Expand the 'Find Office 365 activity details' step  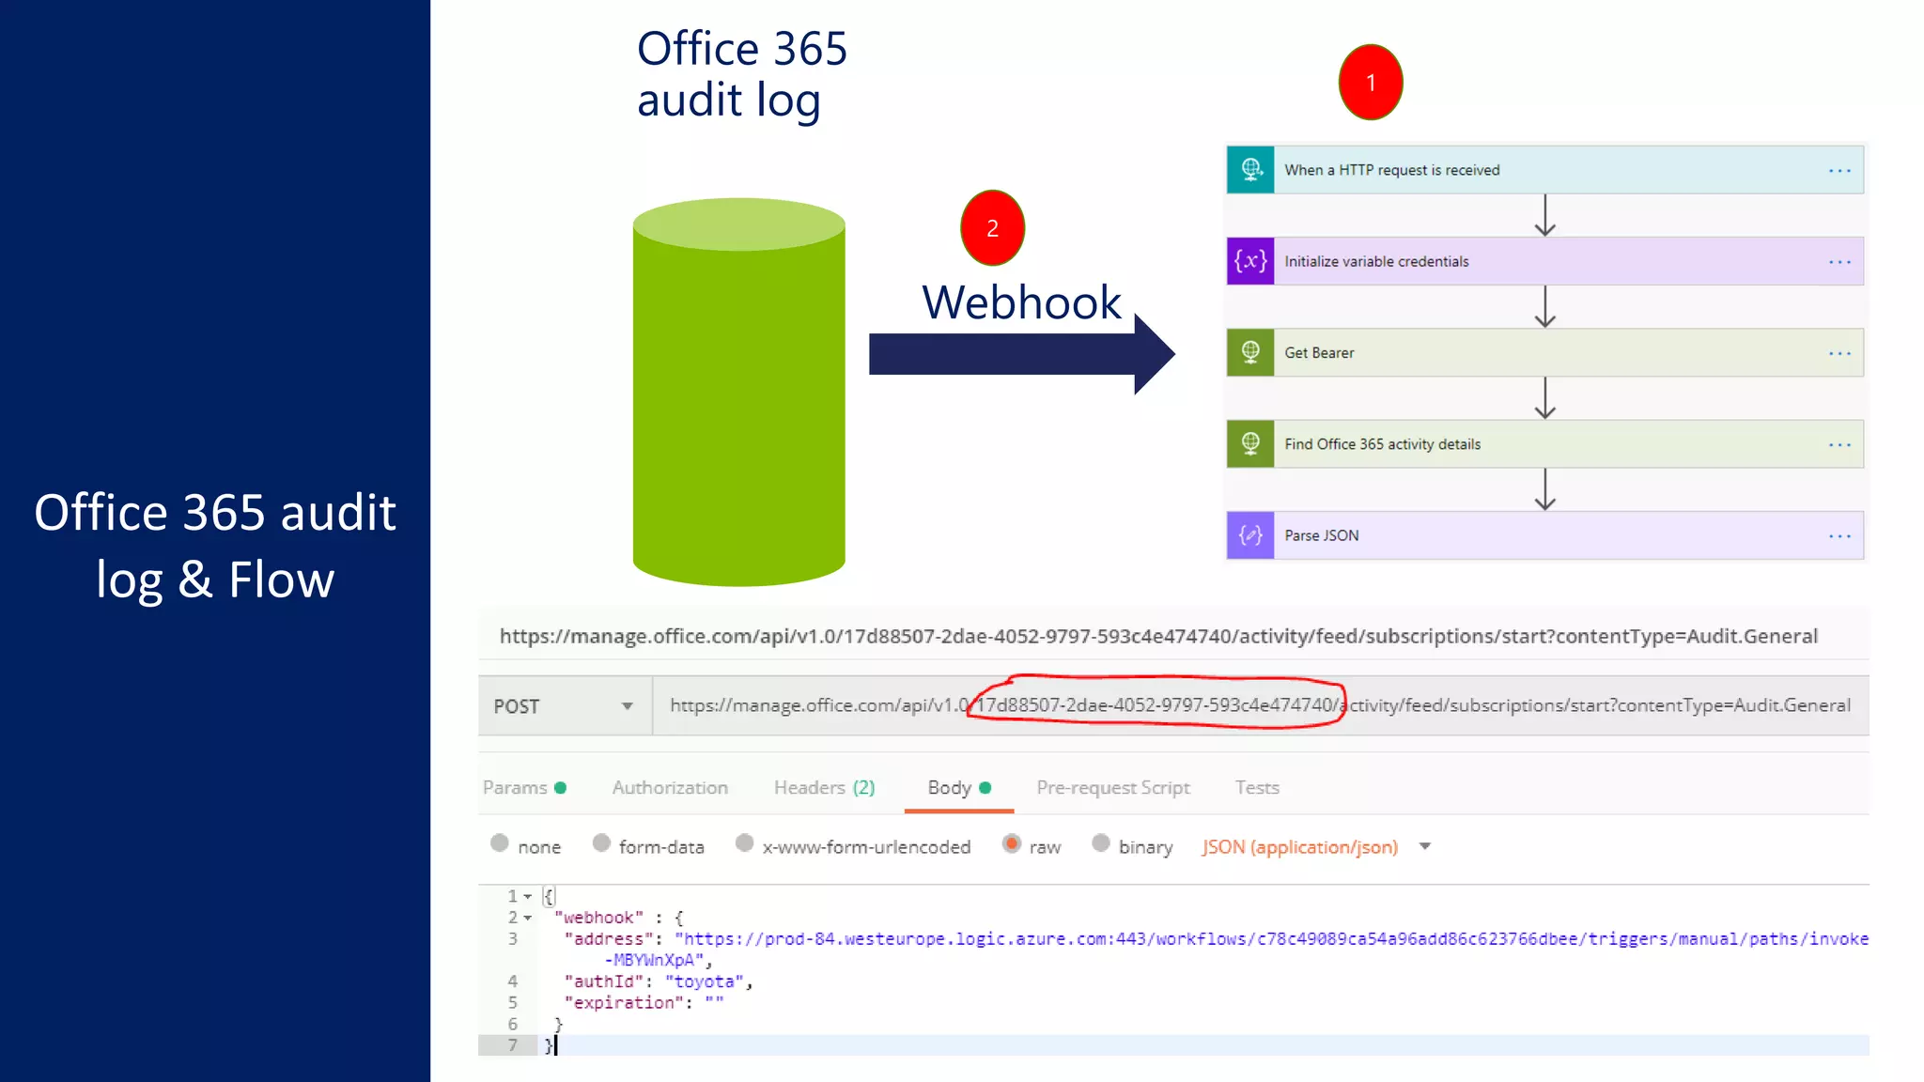(1545, 443)
